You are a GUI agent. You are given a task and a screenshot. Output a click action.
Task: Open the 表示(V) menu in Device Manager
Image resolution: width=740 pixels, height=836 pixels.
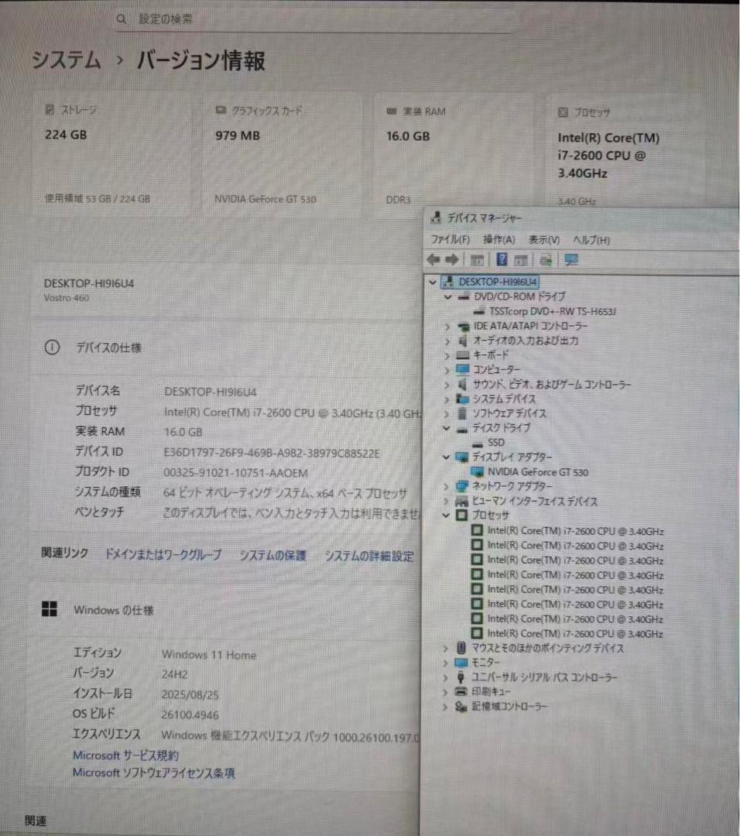(x=543, y=240)
